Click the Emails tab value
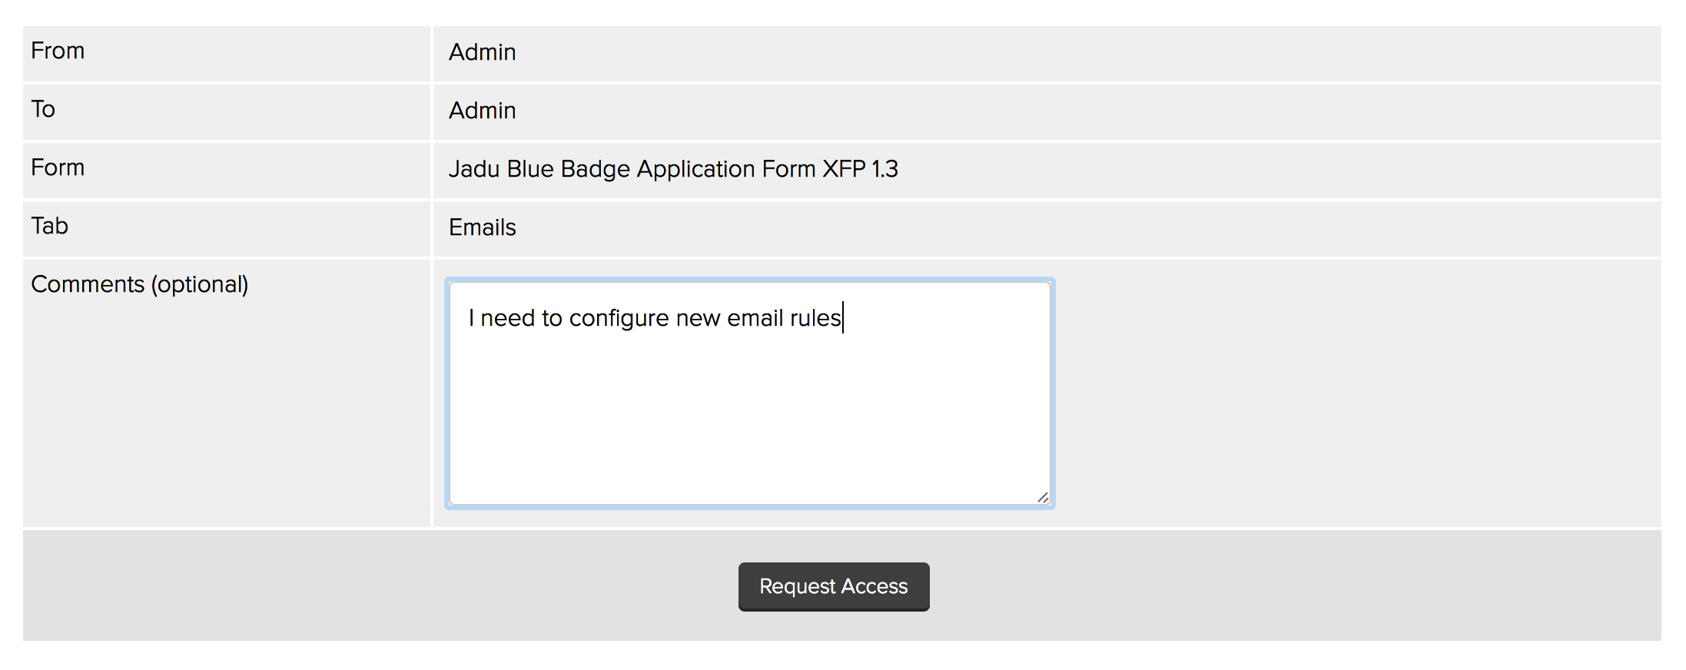The width and height of the screenshot is (1686, 670). point(482,227)
